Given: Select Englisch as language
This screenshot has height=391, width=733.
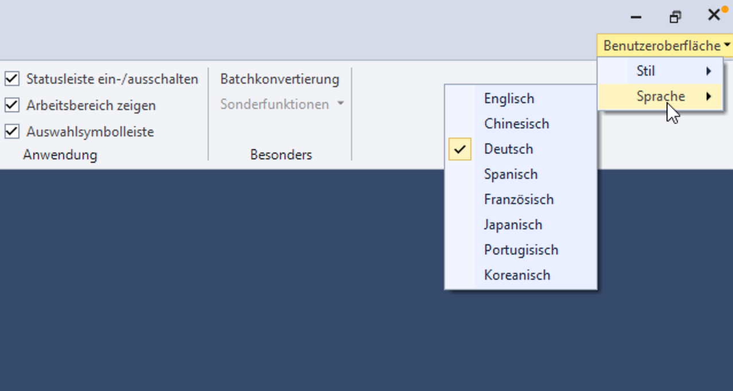Looking at the screenshot, I should pyautogui.click(x=509, y=99).
